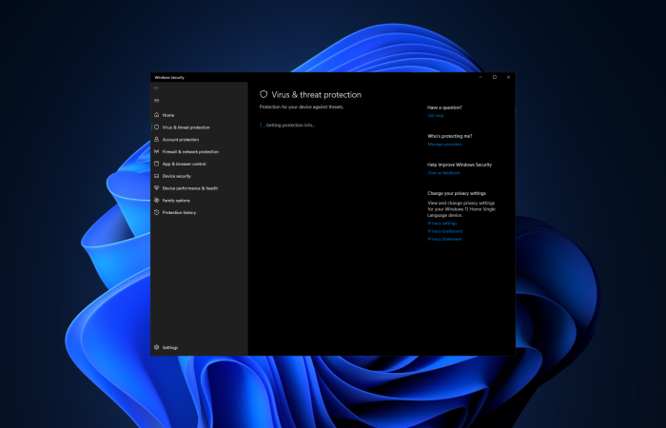Click the laptop icon for Device security
This screenshot has height=428, width=666.
pos(156,176)
